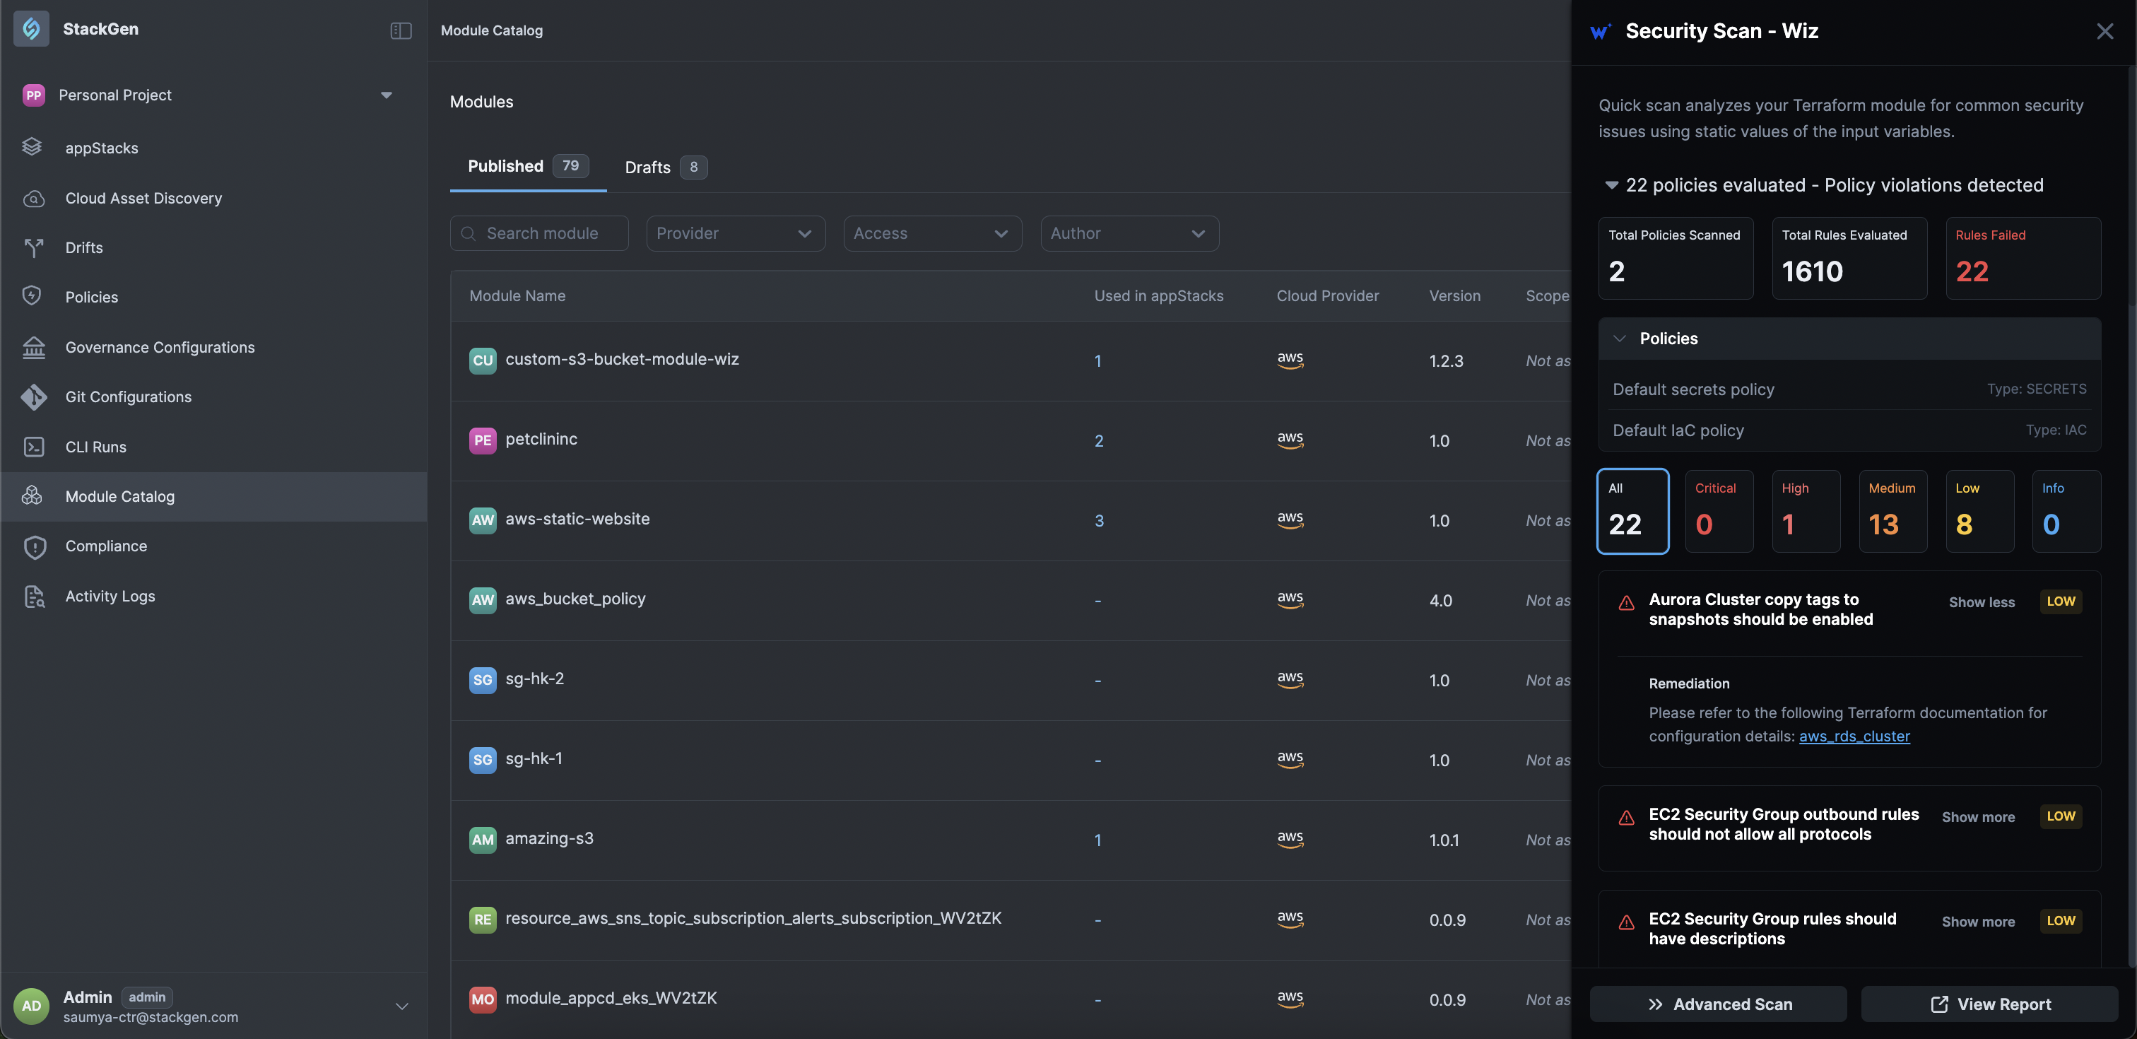Open appStacks from sidebar icon
The height and width of the screenshot is (1039, 2137).
pyautogui.click(x=33, y=148)
